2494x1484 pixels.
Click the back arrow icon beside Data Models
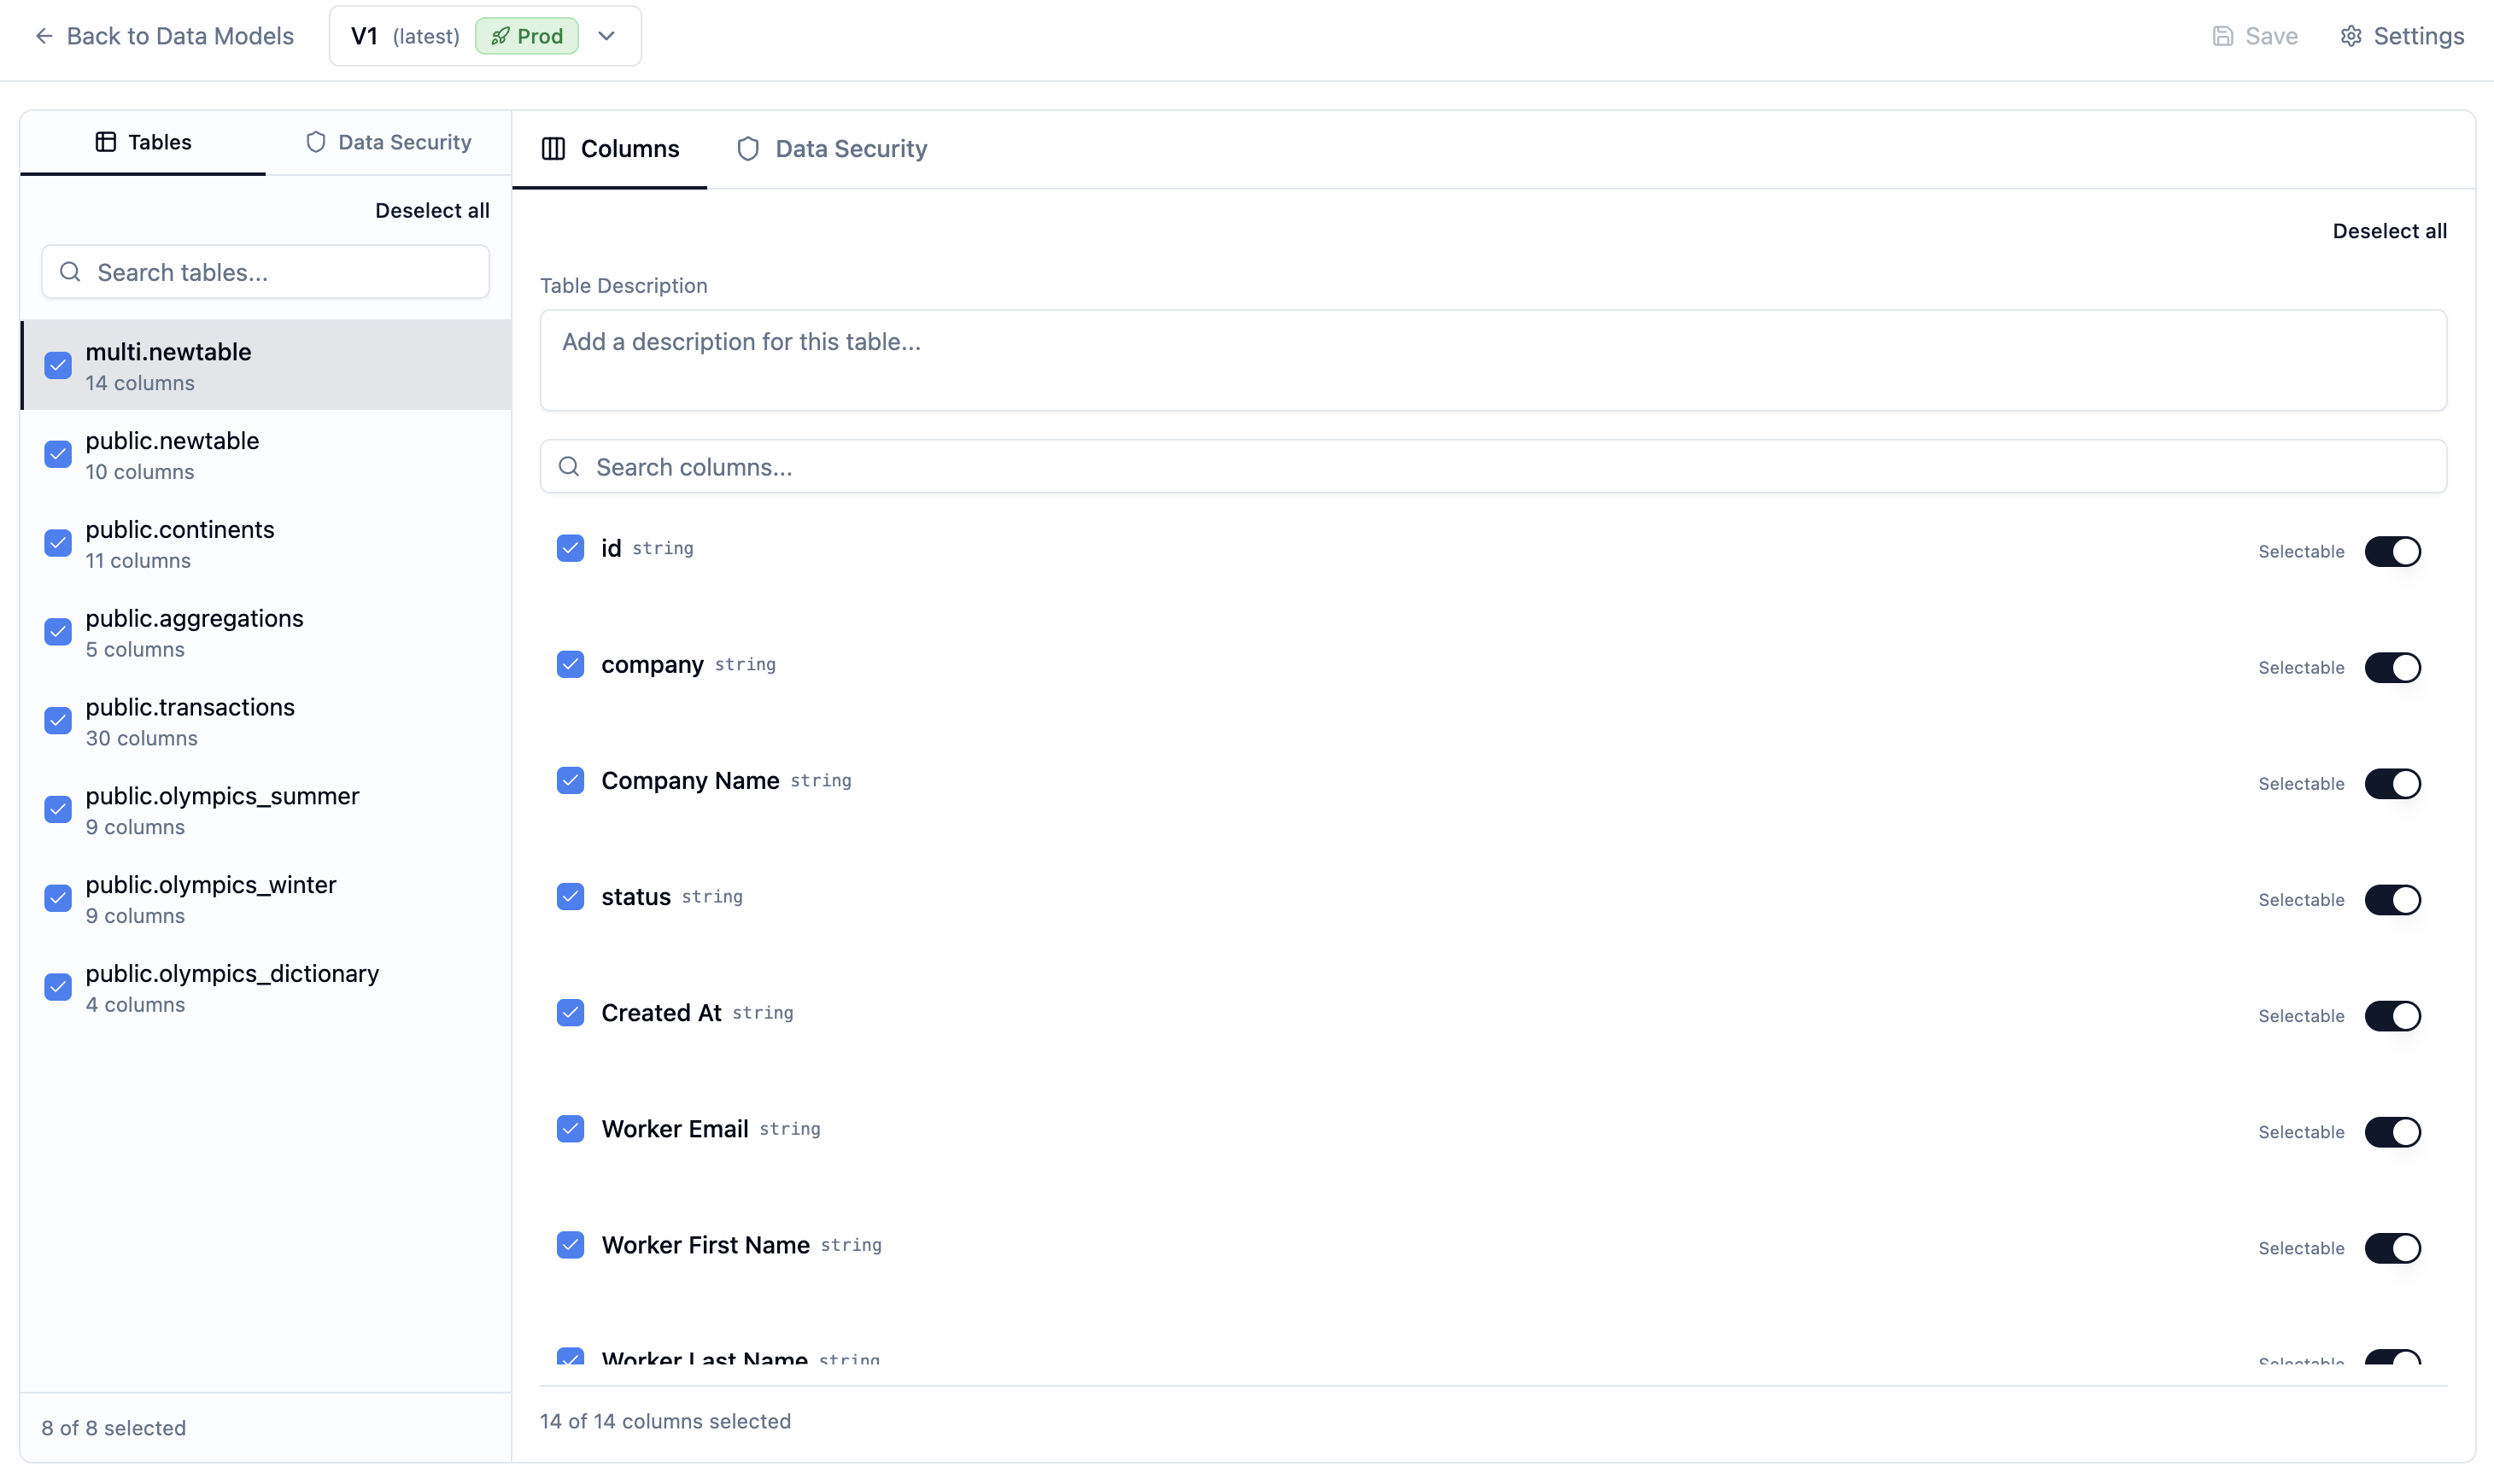click(x=43, y=36)
